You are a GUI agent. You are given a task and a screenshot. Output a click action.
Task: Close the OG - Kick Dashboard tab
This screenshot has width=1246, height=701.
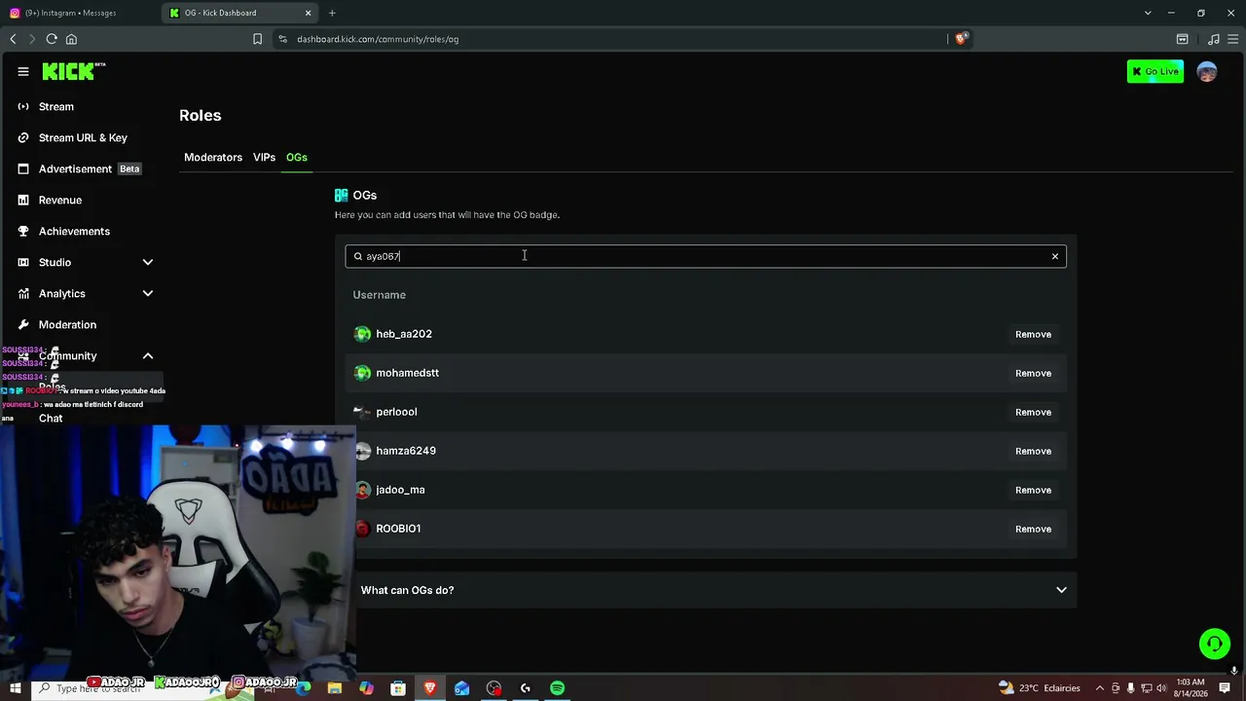309,13
